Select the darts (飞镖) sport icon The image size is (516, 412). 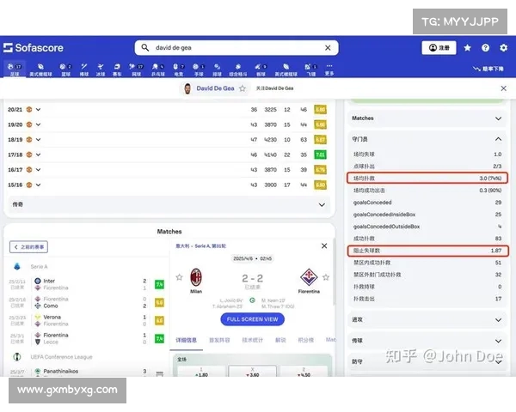311,70
